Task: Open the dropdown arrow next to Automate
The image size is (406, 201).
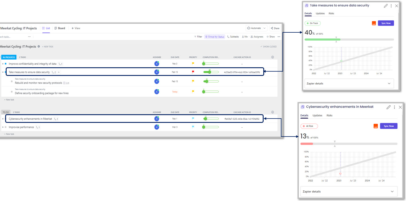Action: [x=264, y=28]
